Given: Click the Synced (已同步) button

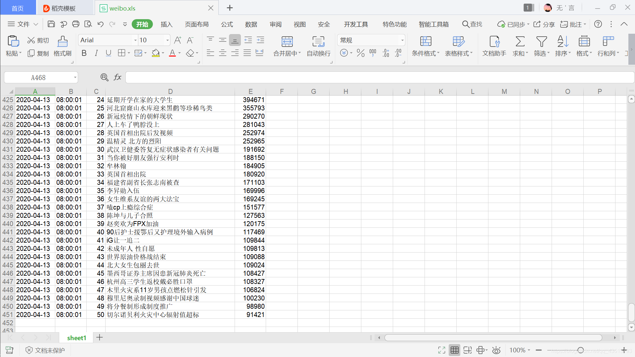Looking at the screenshot, I should [513, 24].
